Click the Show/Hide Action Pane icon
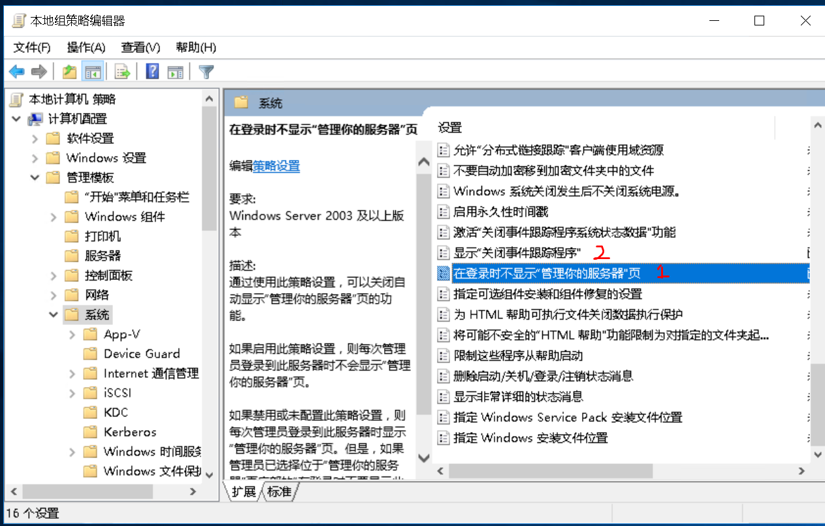This screenshot has width=825, height=526. click(x=175, y=72)
